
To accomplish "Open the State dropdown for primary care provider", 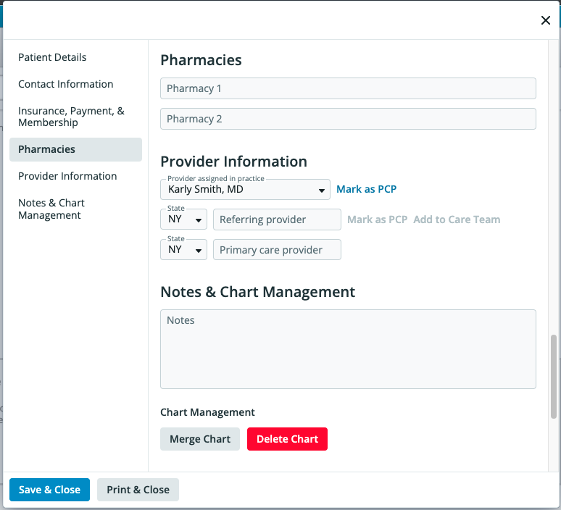I will [x=183, y=250].
